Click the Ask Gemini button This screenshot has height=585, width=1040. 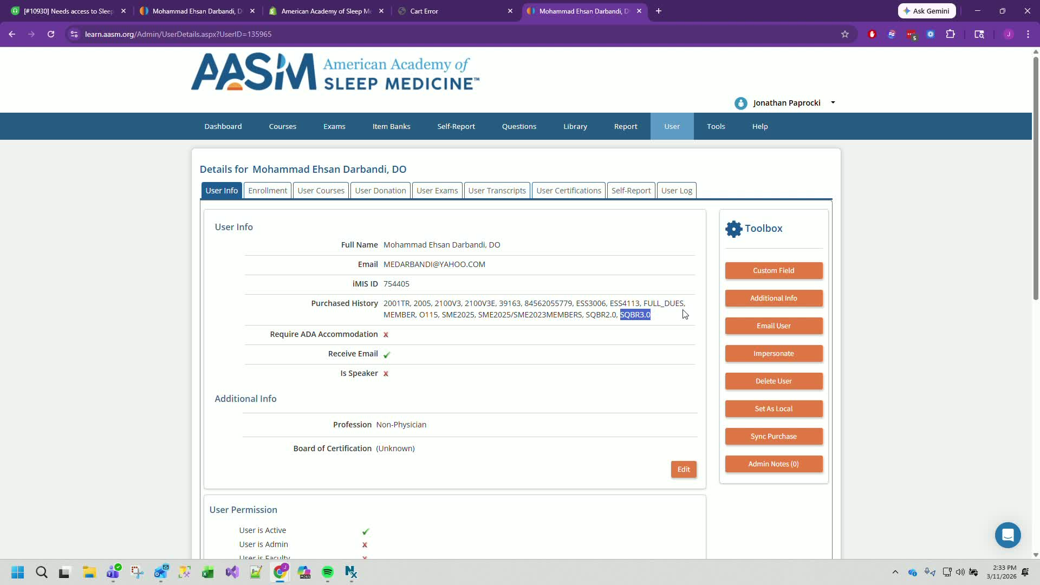click(x=926, y=11)
